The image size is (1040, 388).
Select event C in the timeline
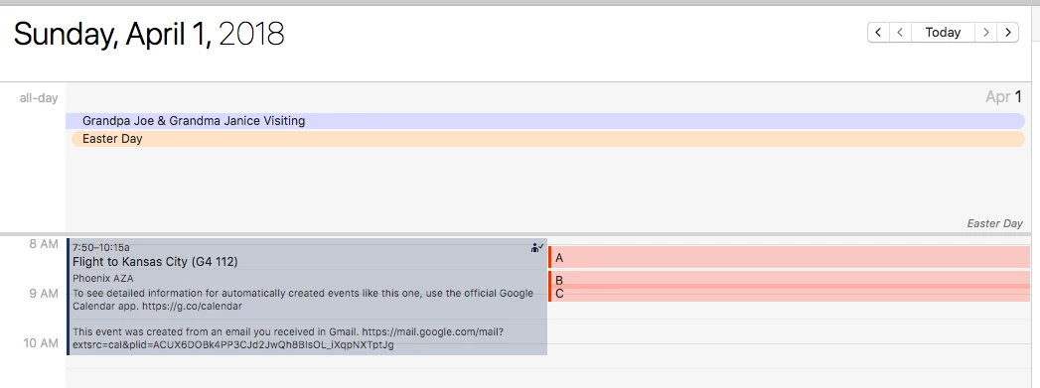pyautogui.click(x=789, y=295)
